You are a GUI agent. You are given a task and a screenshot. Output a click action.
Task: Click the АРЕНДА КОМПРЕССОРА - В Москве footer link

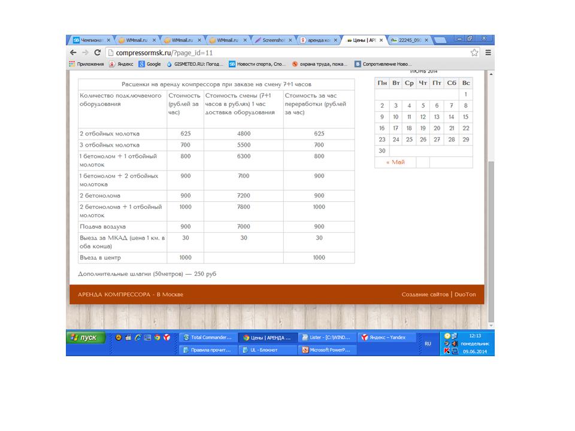pyautogui.click(x=130, y=295)
